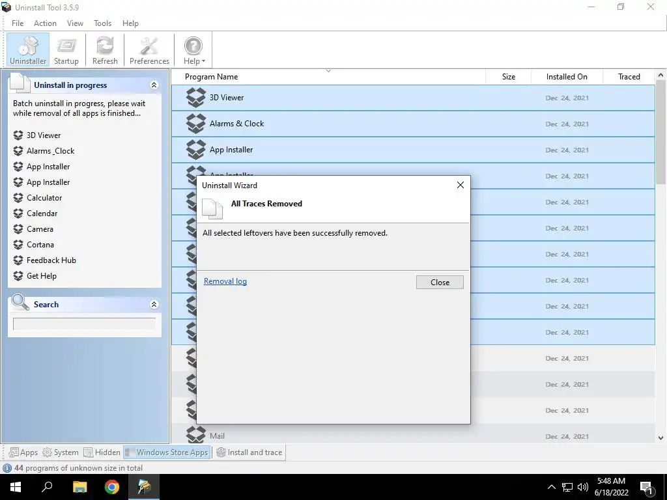Sort by the Size column header
This screenshot has width=667, height=500.
(x=508, y=77)
